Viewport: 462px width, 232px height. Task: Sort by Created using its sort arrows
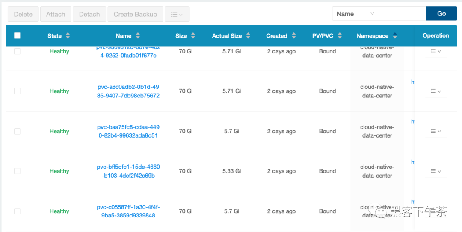(293, 36)
